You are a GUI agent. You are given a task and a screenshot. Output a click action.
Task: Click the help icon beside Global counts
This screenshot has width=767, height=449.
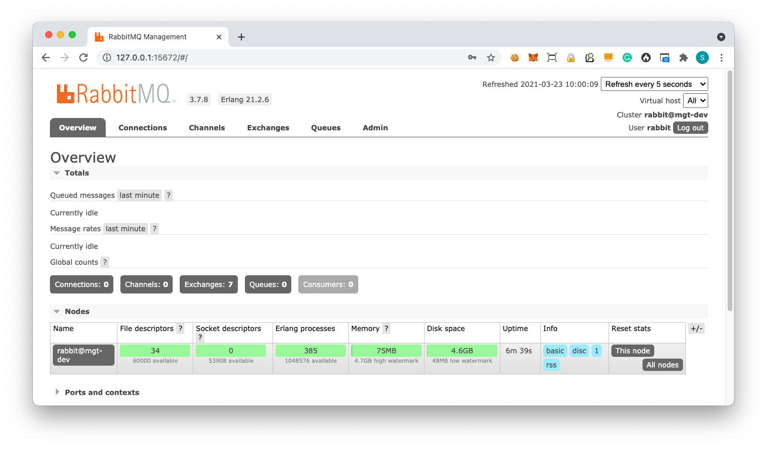point(105,262)
